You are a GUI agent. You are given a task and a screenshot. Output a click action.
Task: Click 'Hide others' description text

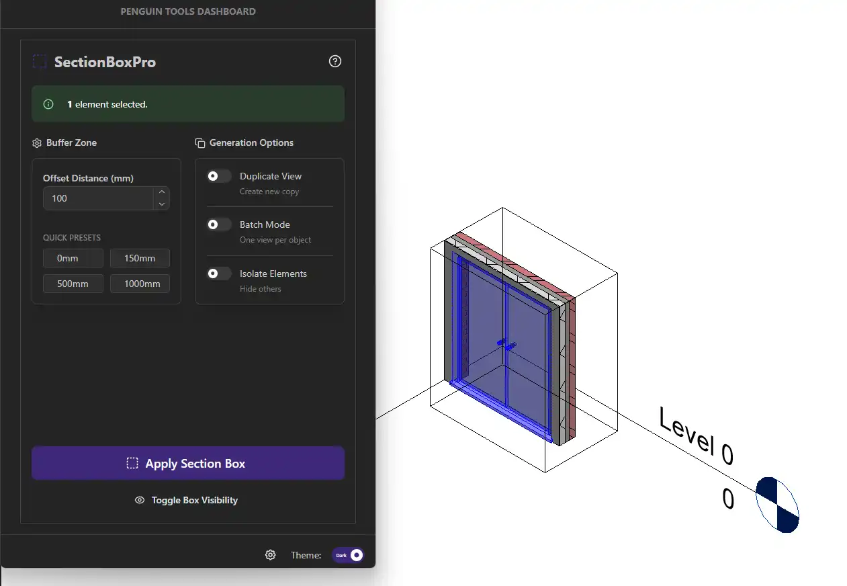[x=261, y=289]
